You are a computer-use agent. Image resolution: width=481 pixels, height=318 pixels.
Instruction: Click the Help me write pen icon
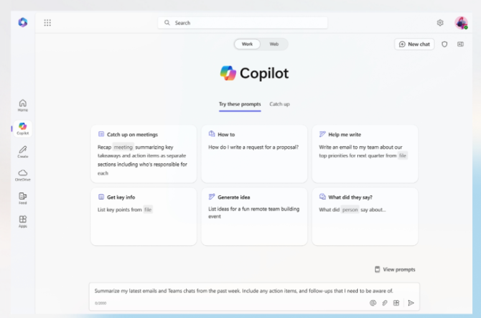click(322, 134)
